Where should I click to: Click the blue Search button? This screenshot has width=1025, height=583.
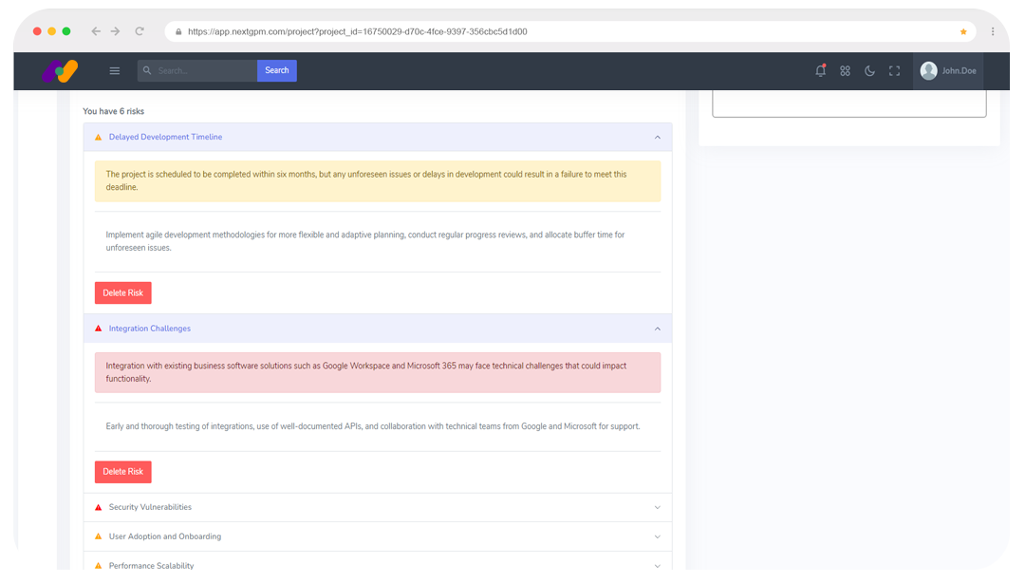point(276,70)
